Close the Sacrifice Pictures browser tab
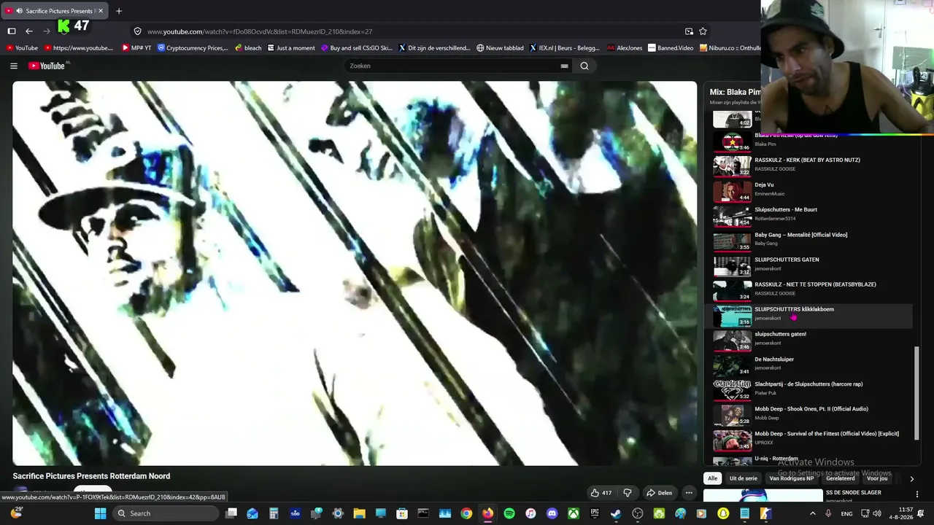 (101, 11)
